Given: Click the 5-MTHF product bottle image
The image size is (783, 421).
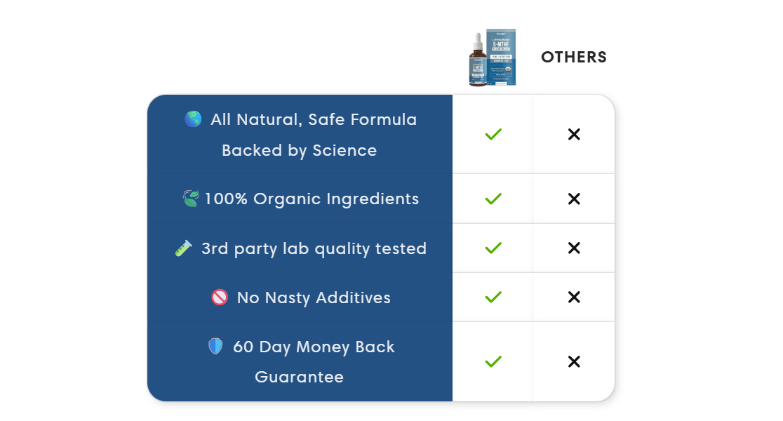Looking at the screenshot, I should (493, 58).
